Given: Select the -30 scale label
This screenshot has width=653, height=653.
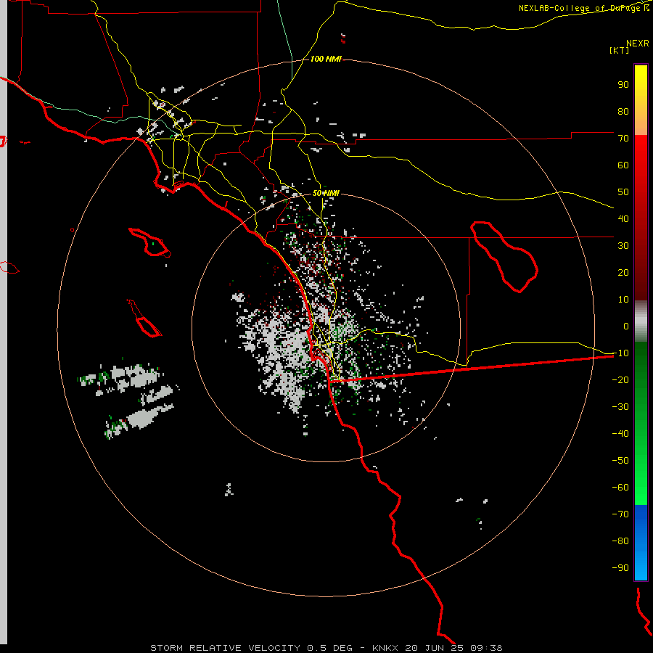Looking at the screenshot, I should [620, 407].
